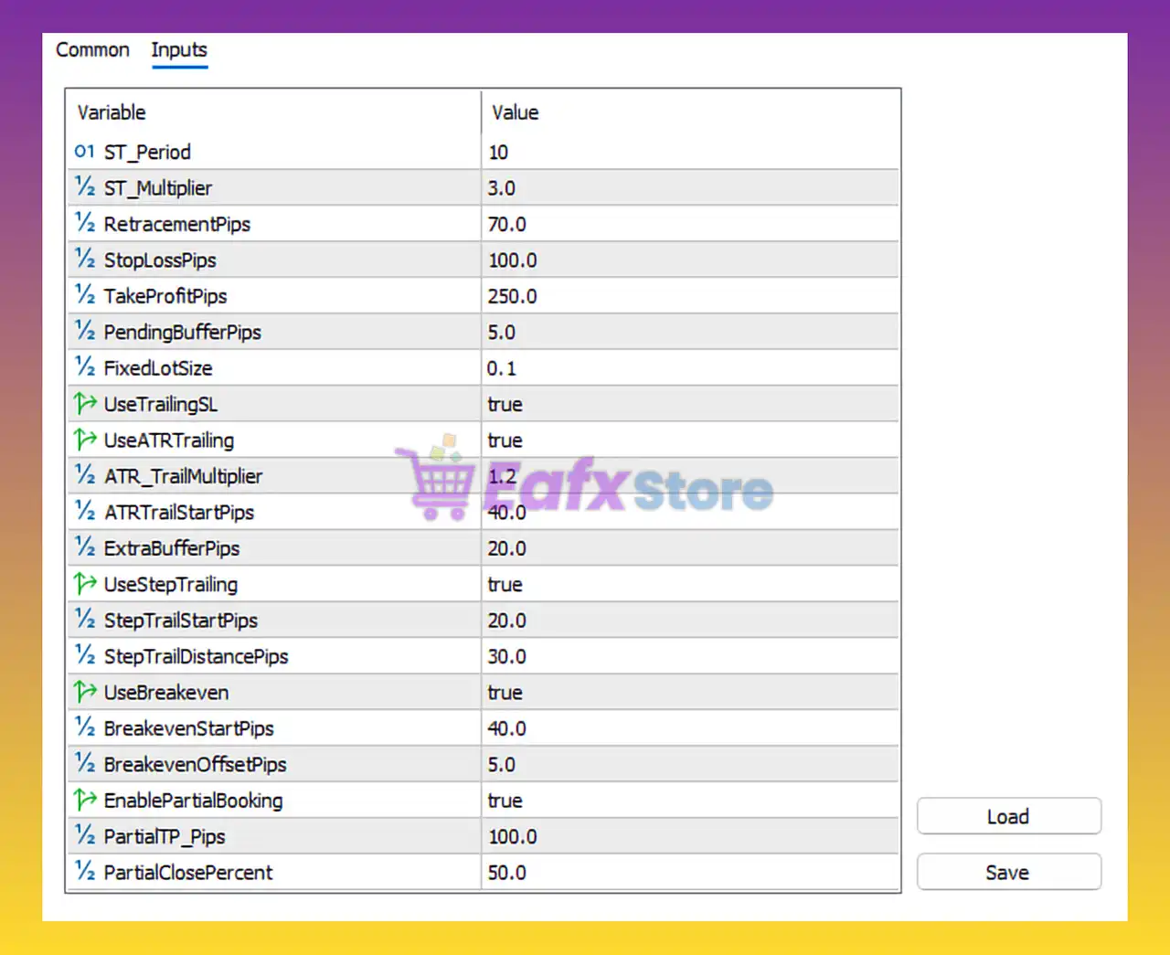
Task: Click the boolean arrow icon beside UseStepTrailing
Action: coord(85,584)
